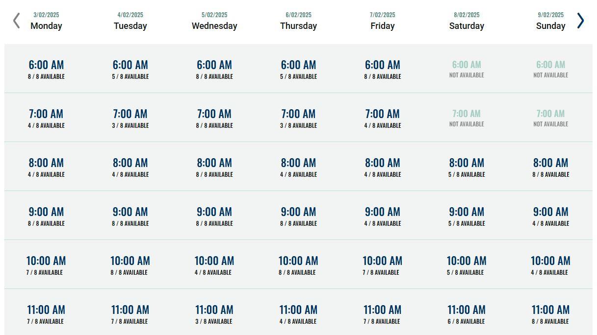Image resolution: width=597 pixels, height=335 pixels.
Task: Pick Friday 10:00 AM session
Action: click(383, 264)
